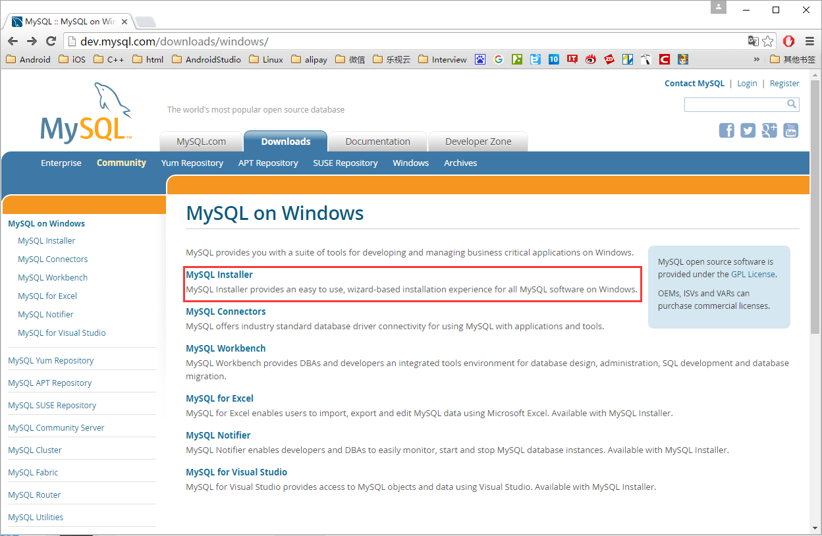Click the MySQL Installer heading link
Image resolution: width=822 pixels, height=536 pixels.
(219, 275)
